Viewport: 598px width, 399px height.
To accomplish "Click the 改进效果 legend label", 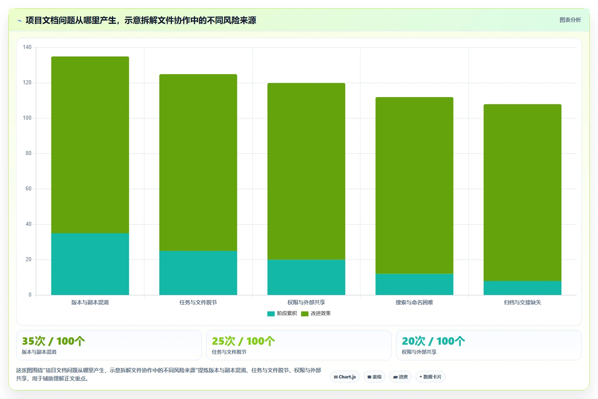I will pyautogui.click(x=321, y=313).
